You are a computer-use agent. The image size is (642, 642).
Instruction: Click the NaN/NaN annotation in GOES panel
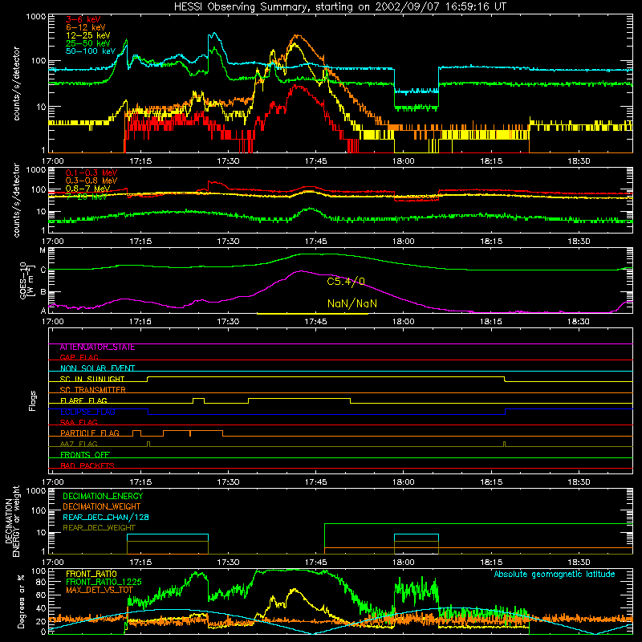(352, 304)
